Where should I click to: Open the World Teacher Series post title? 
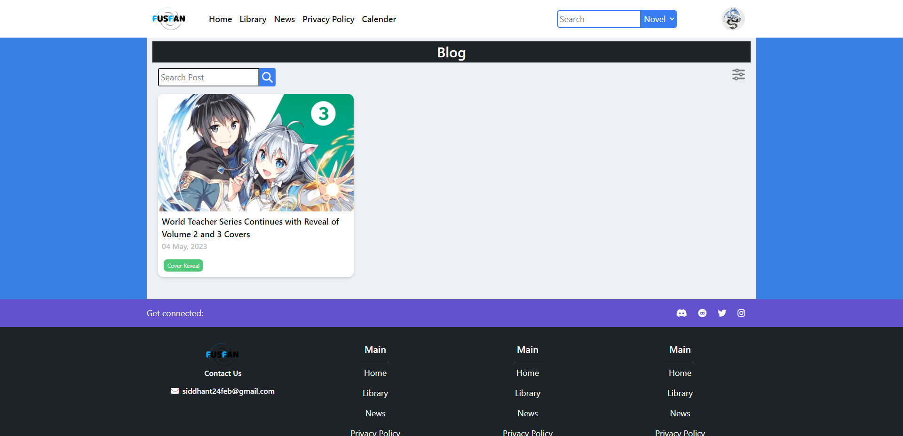(x=250, y=228)
